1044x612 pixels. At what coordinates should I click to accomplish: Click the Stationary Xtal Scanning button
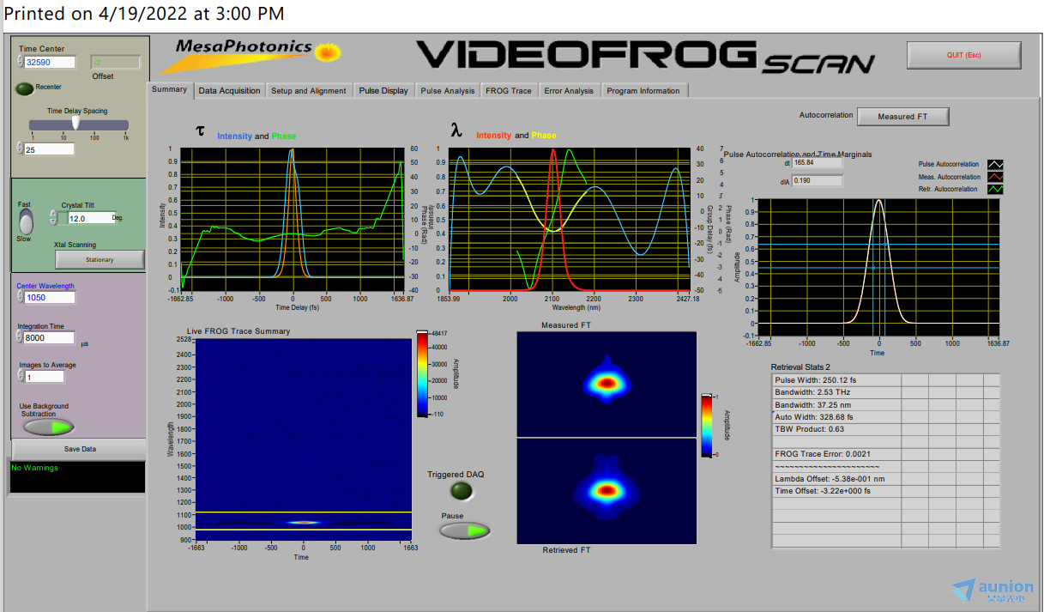tap(100, 259)
